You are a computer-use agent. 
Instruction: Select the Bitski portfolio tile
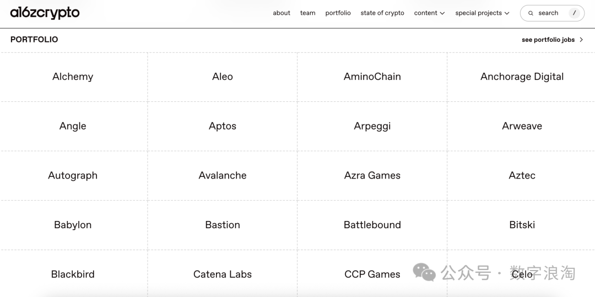click(x=522, y=225)
